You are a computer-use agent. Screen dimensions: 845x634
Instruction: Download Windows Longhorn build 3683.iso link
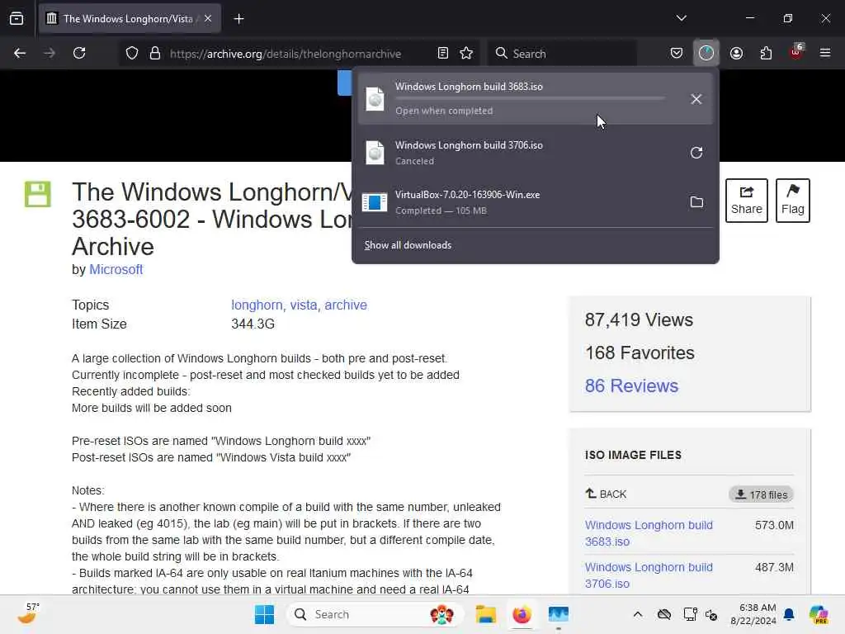[649, 533]
